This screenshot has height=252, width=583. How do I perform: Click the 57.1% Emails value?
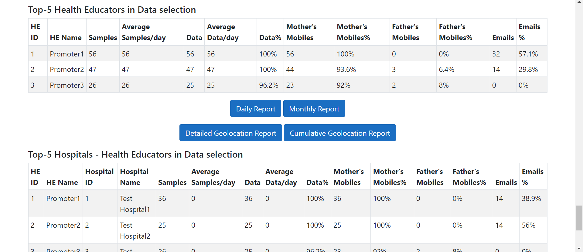528,54
